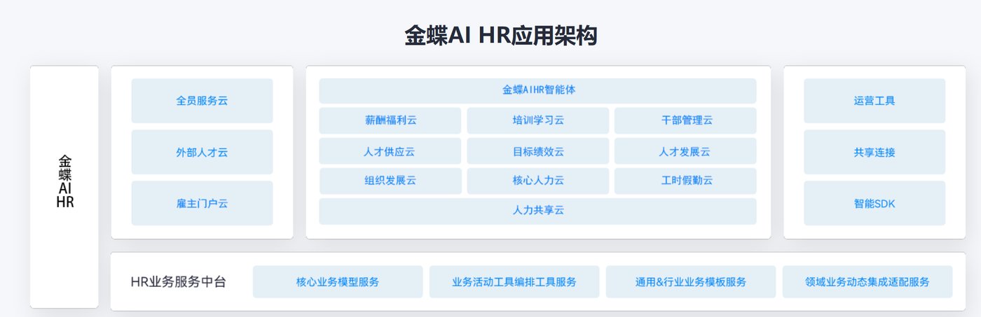
Task: Open 目标绩效云 module
Action: (x=538, y=151)
